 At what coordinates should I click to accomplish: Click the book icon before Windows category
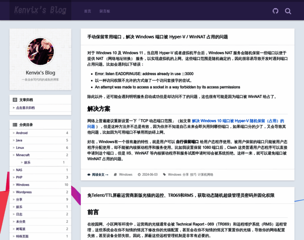[x=115, y=174]
